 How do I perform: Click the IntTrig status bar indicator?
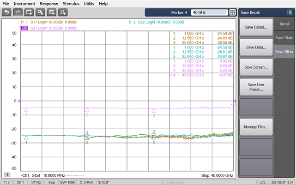[35, 182]
